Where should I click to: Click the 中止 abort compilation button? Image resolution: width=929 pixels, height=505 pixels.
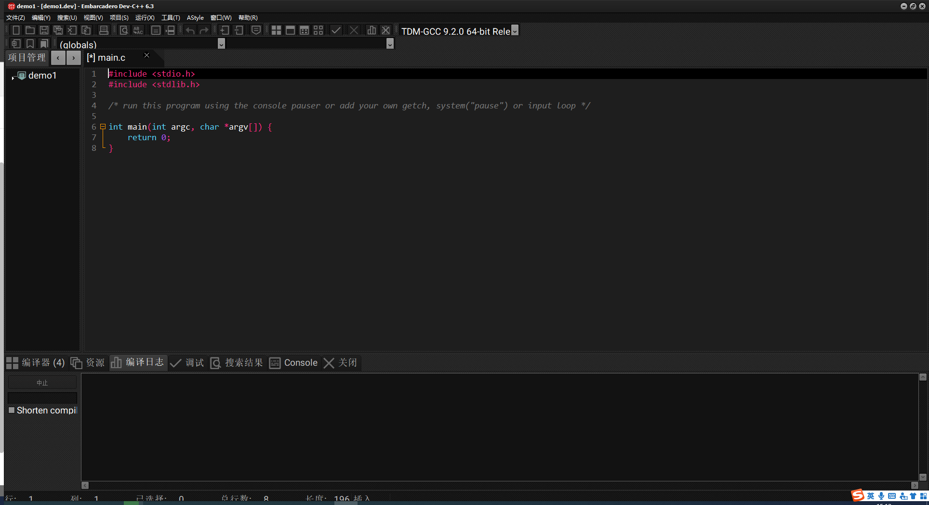point(42,383)
